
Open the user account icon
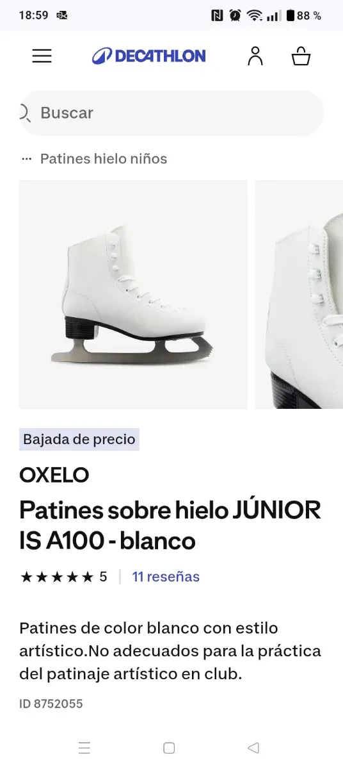255,56
